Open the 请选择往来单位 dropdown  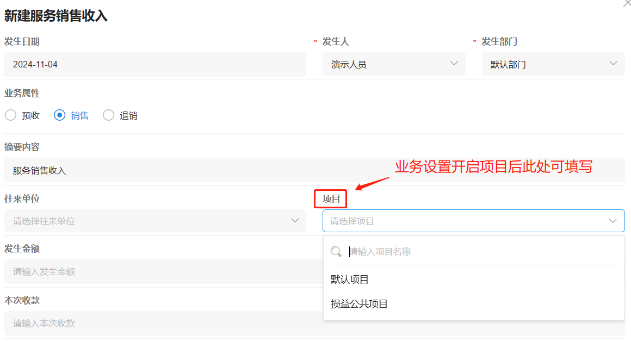pyautogui.click(x=147, y=221)
